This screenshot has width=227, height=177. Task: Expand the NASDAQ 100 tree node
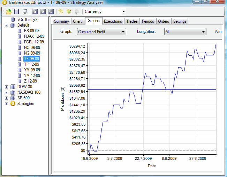coord(7,92)
